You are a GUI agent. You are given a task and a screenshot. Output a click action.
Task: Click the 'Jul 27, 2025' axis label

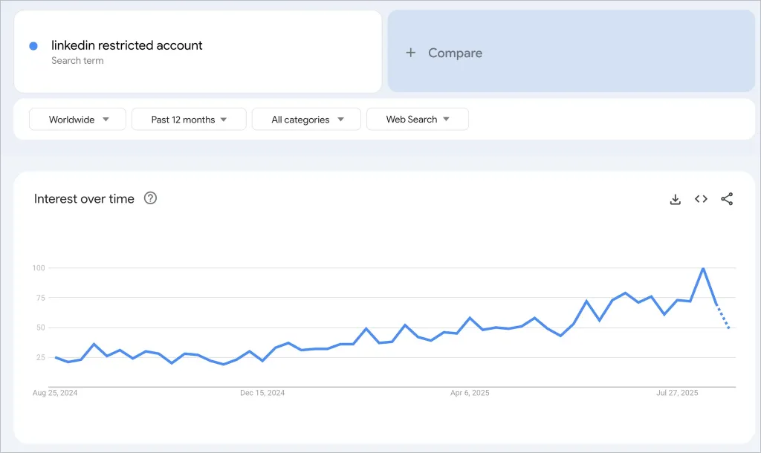click(677, 393)
